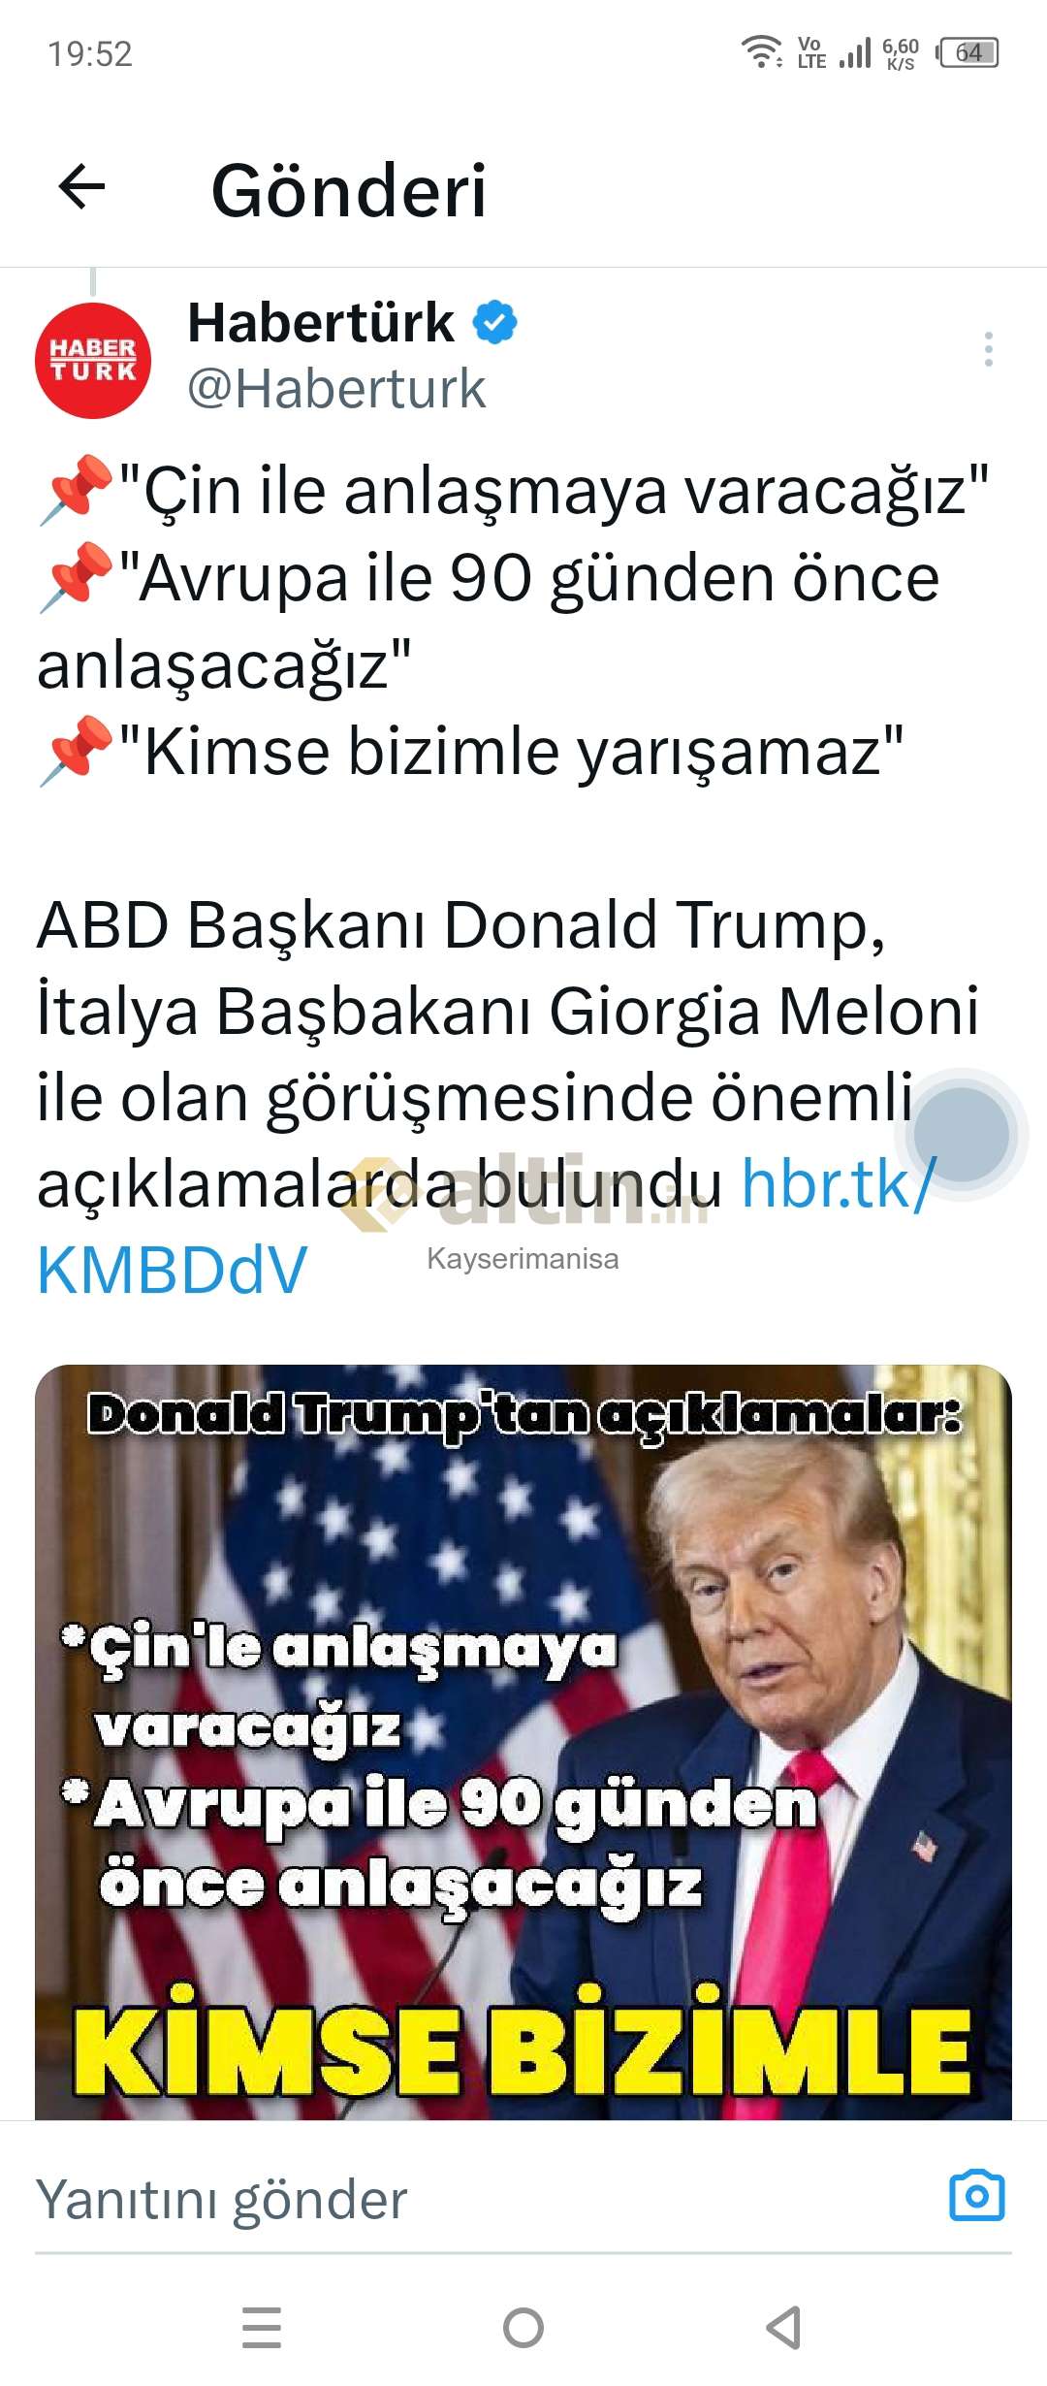Tap the blue verified badge next to Habertürk
This screenshot has width=1047, height=2386.
[494, 323]
